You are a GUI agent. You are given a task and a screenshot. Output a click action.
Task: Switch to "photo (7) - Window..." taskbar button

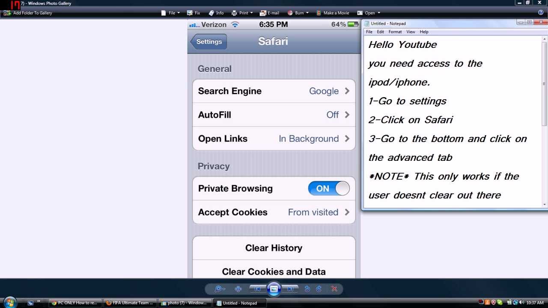coord(185,303)
